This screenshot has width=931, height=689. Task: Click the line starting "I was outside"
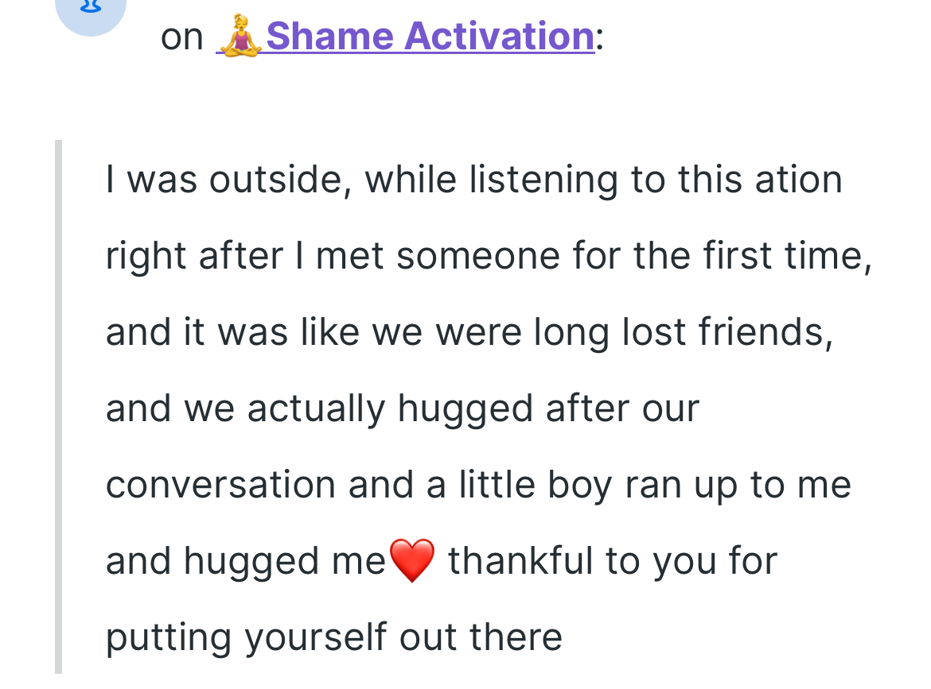[473, 180]
